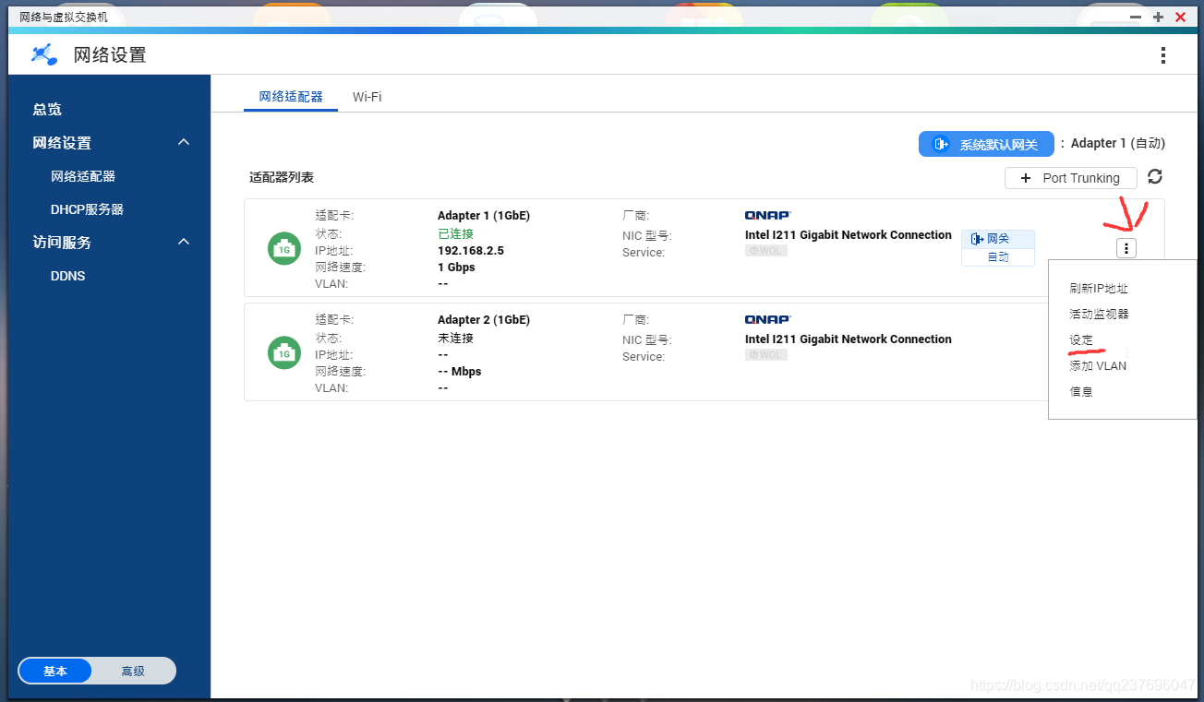Image resolution: width=1204 pixels, height=702 pixels.
Task: Choose 信息 from the context menu
Action: click(x=1081, y=392)
